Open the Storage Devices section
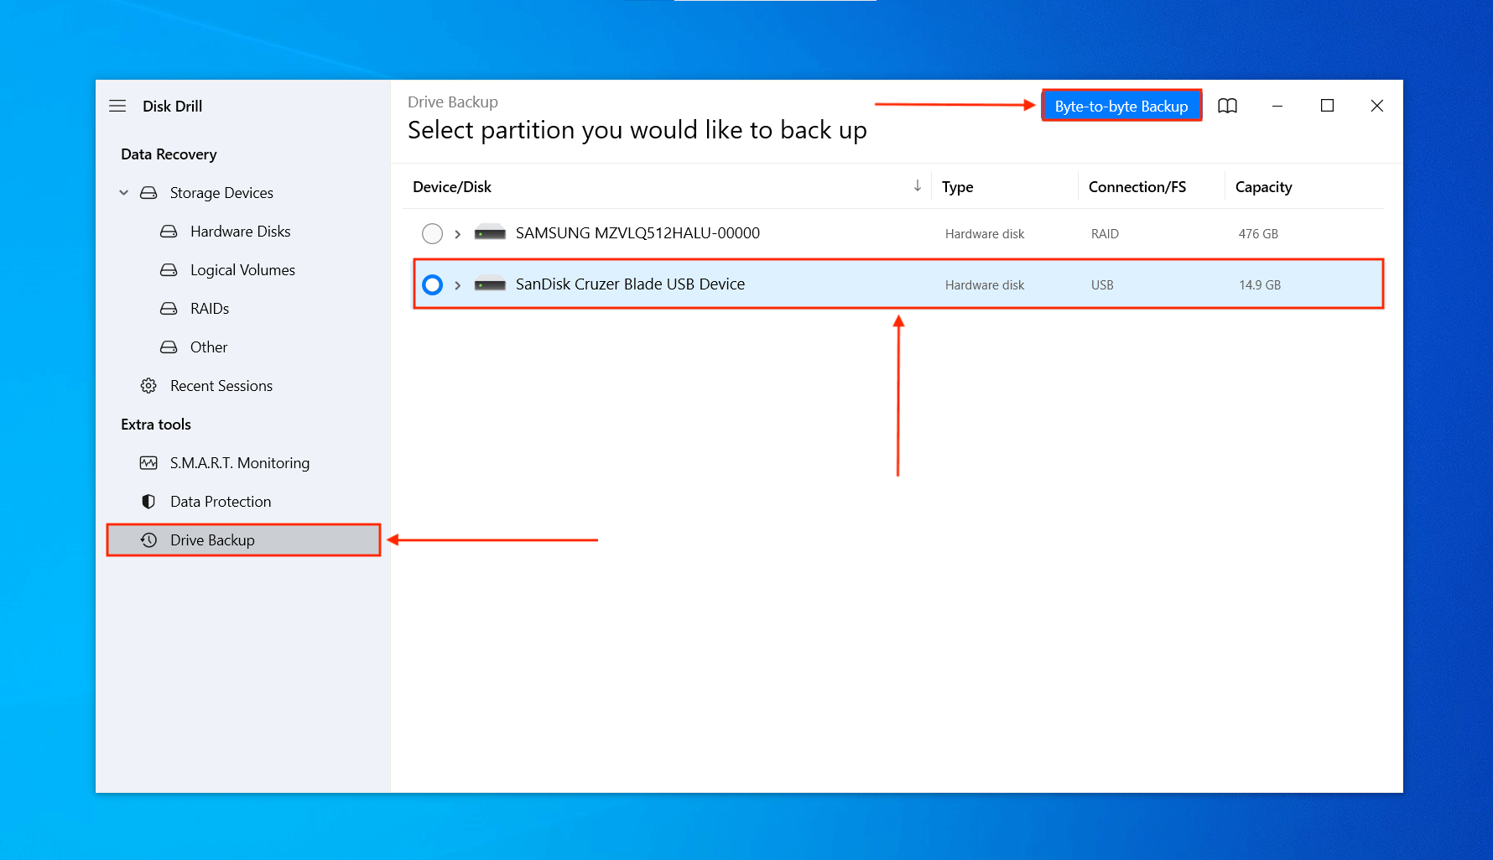Viewport: 1493px width, 860px height. pos(221,192)
